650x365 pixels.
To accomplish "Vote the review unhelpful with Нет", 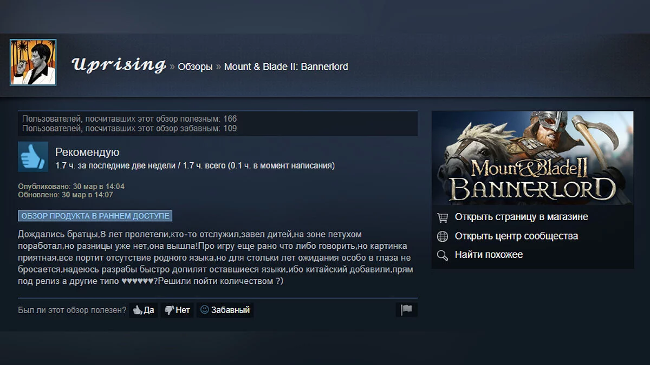I will pos(177,310).
